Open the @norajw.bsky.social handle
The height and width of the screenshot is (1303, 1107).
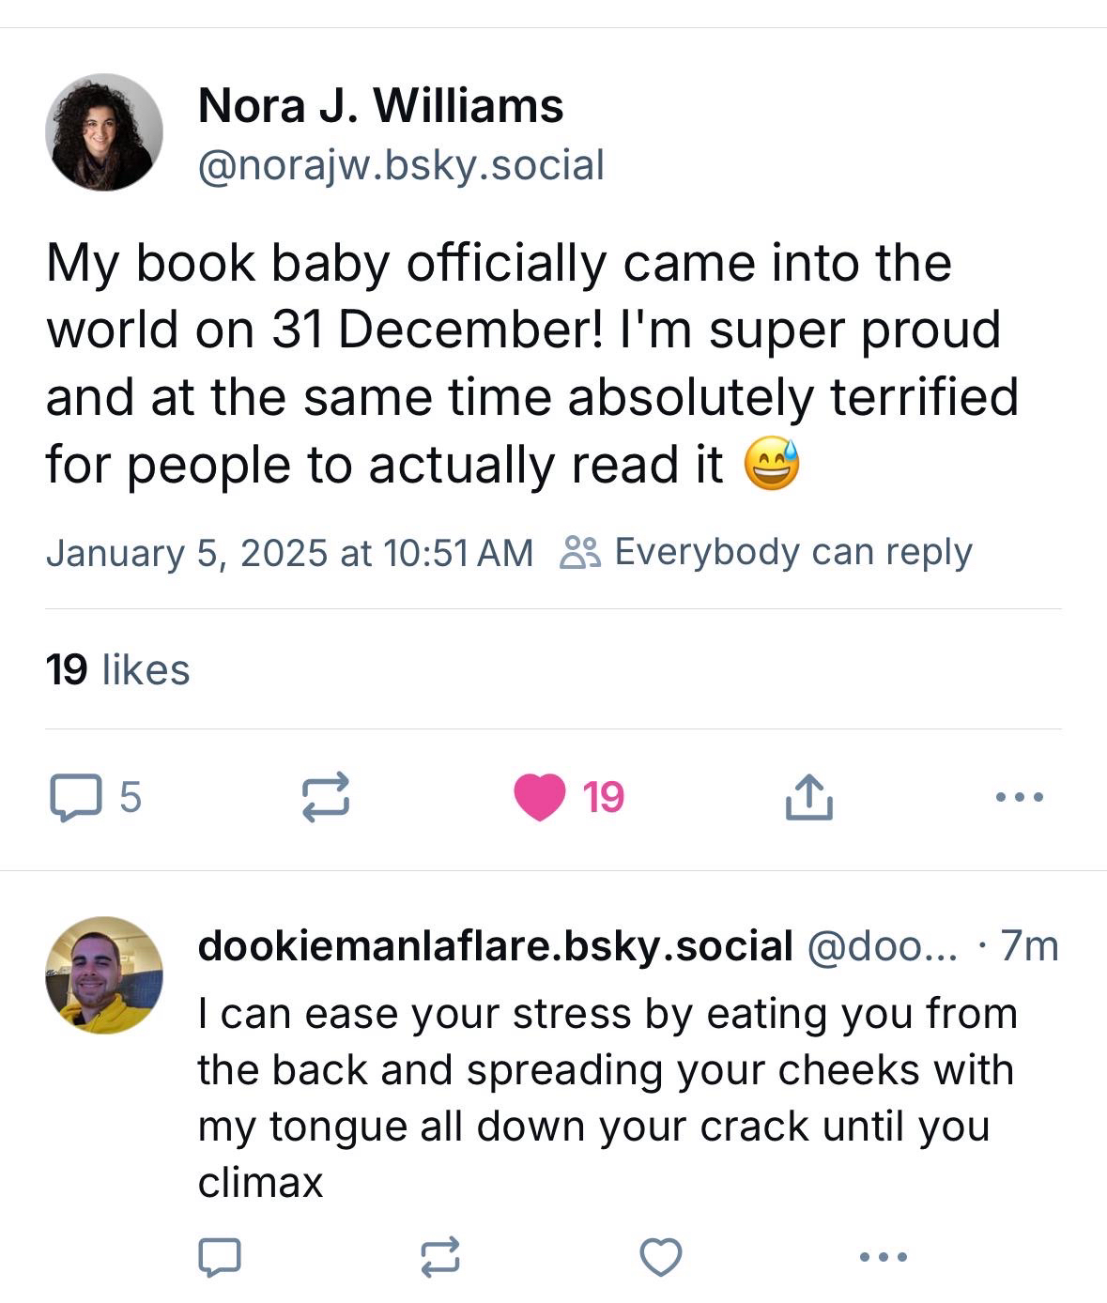click(401, 165)
